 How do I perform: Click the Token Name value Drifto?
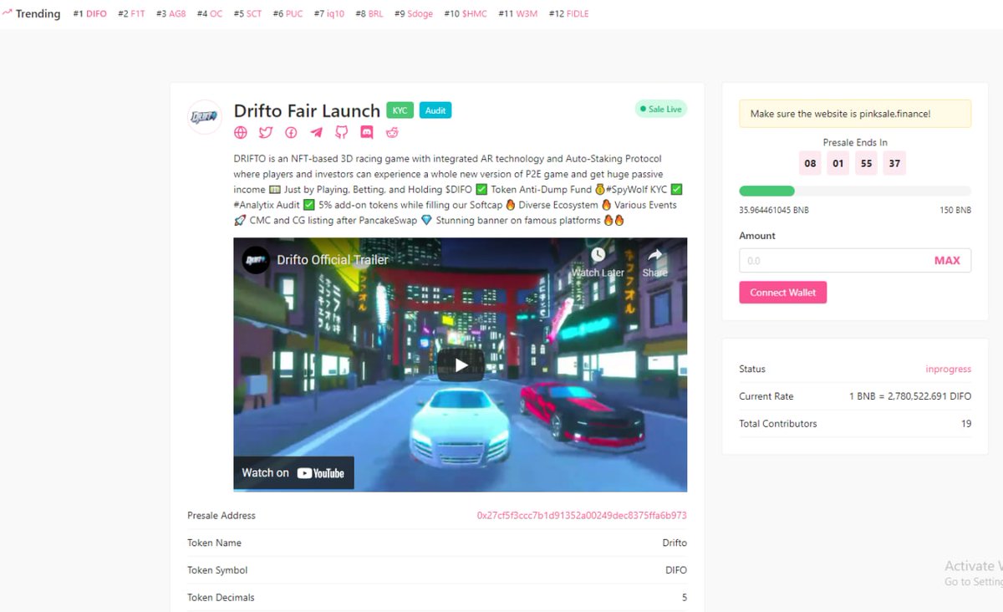[x=675, y=543]
